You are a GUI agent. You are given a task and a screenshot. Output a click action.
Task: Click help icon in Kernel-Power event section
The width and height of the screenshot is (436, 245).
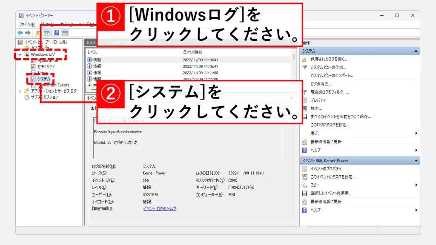[304, 210]
